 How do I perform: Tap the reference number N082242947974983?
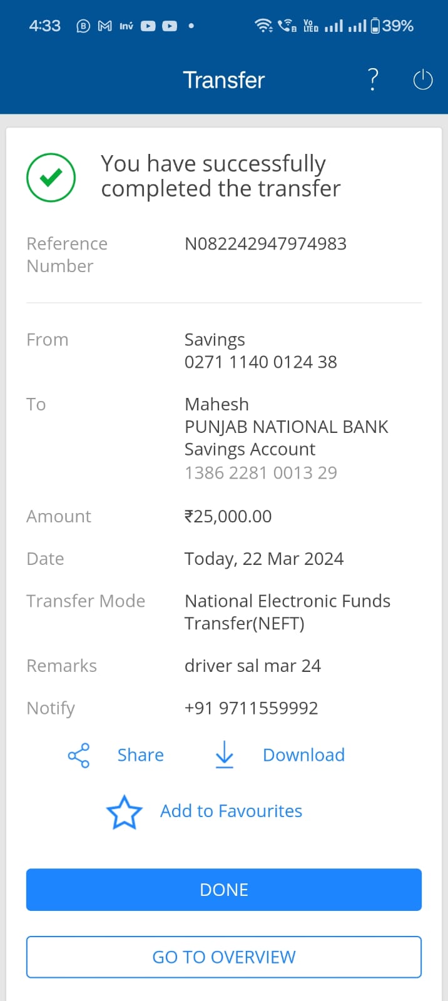pyautogui.click(x=265, y=244)
